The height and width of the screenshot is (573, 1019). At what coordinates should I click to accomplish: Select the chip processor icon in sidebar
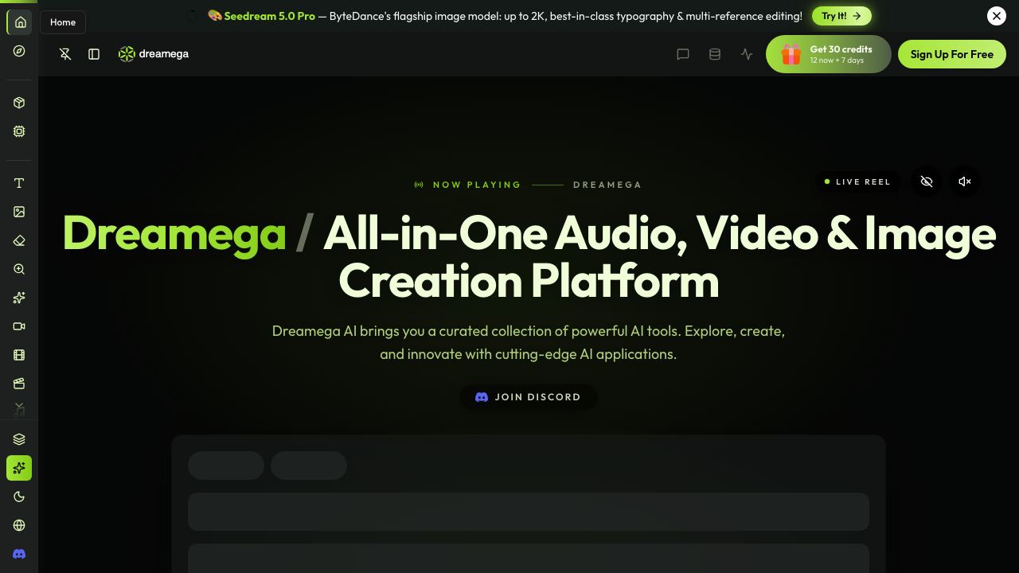[19, 131]
